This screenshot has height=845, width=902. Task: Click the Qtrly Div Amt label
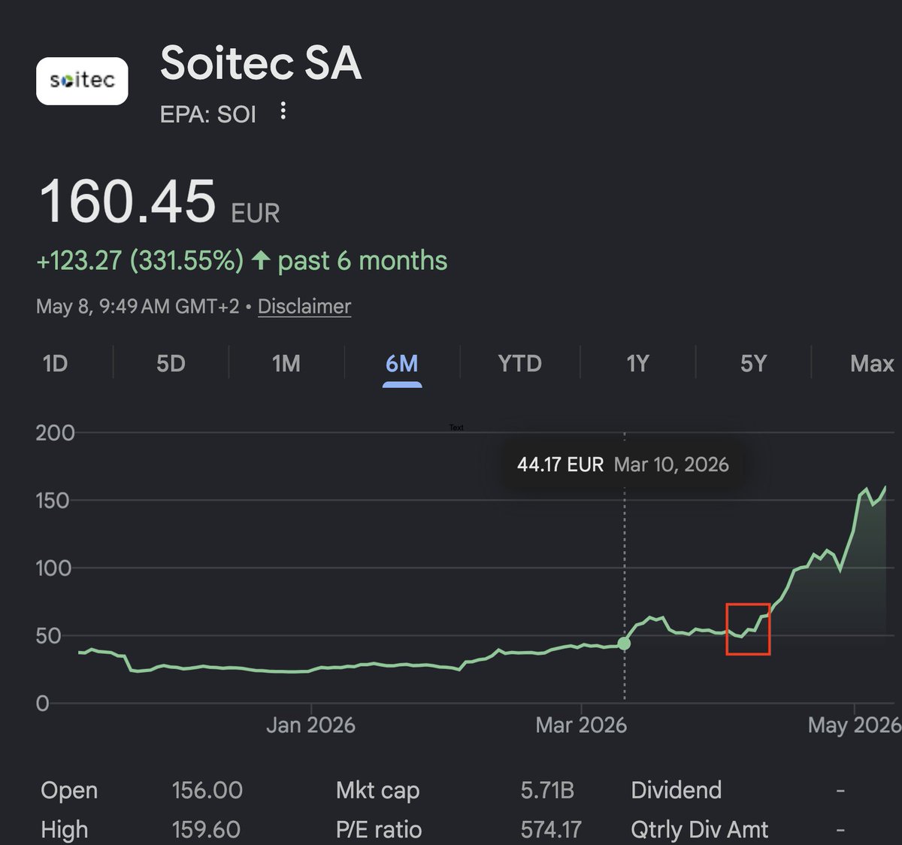coord(700,830)
